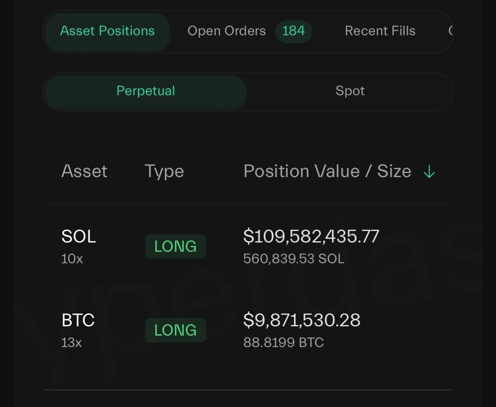Open the Open Orders tab
The height and width of the screenshot is (407, 496).
point(227,31)
